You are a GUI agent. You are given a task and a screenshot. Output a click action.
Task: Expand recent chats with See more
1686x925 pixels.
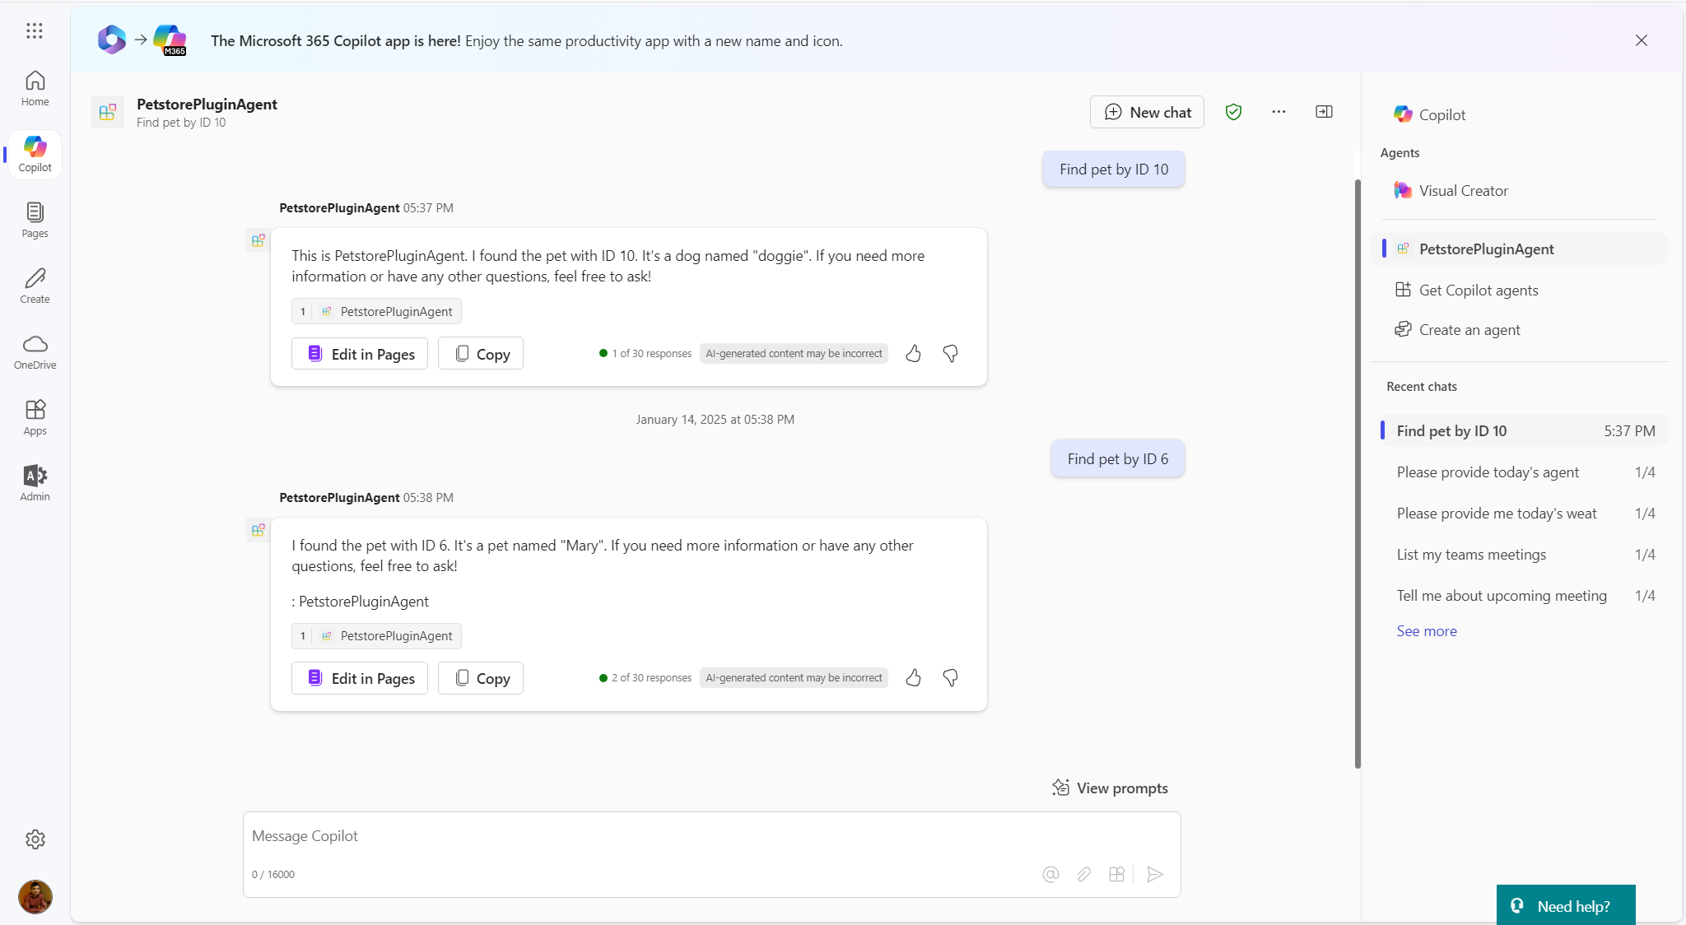(x=1426, y=630)
